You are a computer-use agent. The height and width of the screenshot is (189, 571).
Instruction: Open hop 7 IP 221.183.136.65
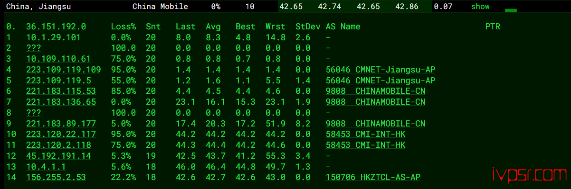pyautogui.click(x=61, y=102)
